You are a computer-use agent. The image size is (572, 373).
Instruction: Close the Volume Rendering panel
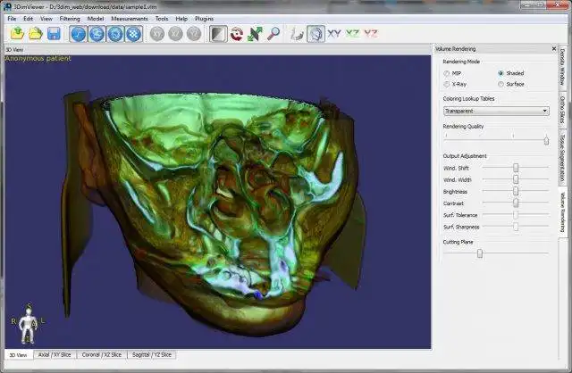pos(554,48)
